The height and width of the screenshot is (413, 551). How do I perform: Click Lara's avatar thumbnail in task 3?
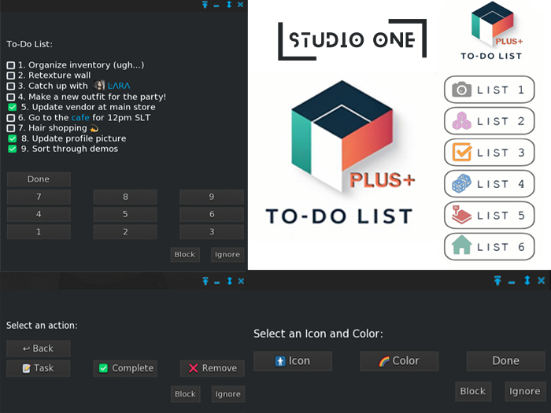99,85
